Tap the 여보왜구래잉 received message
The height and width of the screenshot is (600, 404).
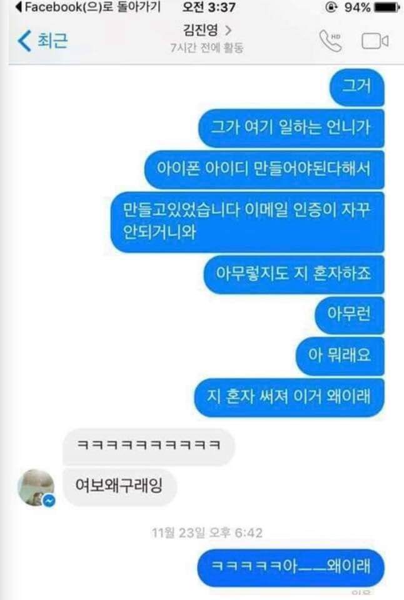point(119,487)
